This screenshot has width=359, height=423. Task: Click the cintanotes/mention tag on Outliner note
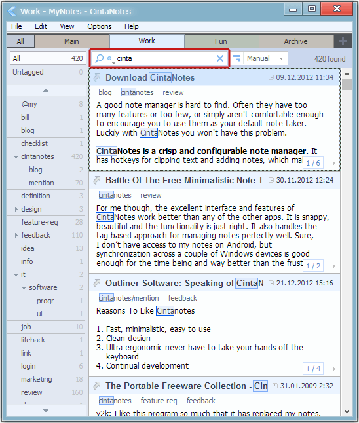129,298
